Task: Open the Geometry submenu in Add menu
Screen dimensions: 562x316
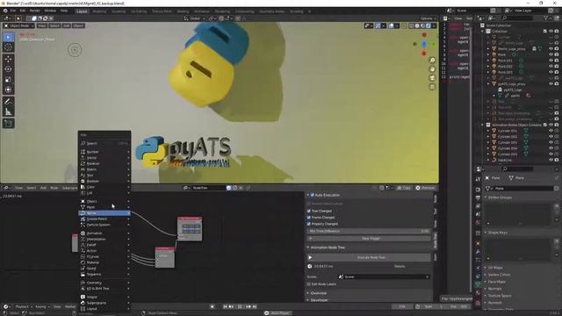Action: point(104,283)
